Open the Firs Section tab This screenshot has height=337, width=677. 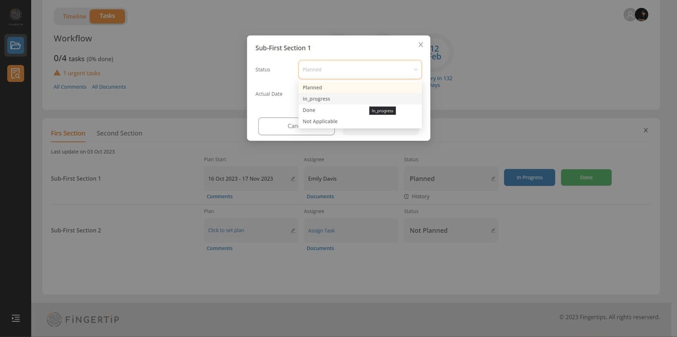68,133
